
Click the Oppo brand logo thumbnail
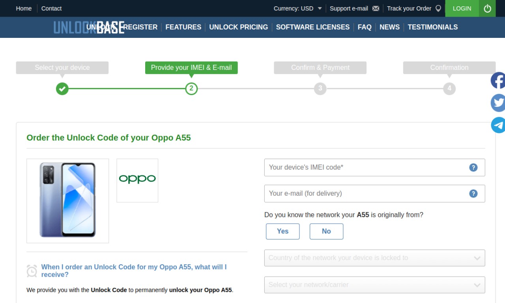(137, 180)
